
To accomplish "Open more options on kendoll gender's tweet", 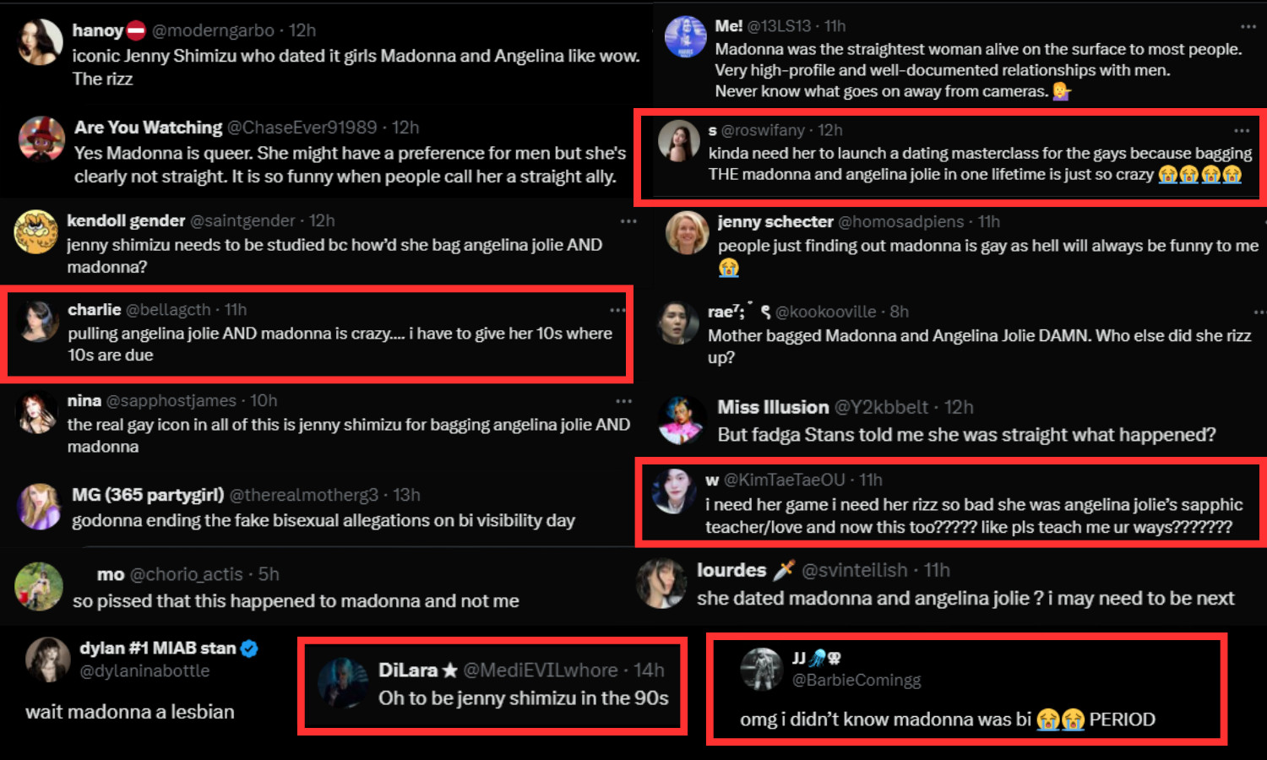I will 628,221.
